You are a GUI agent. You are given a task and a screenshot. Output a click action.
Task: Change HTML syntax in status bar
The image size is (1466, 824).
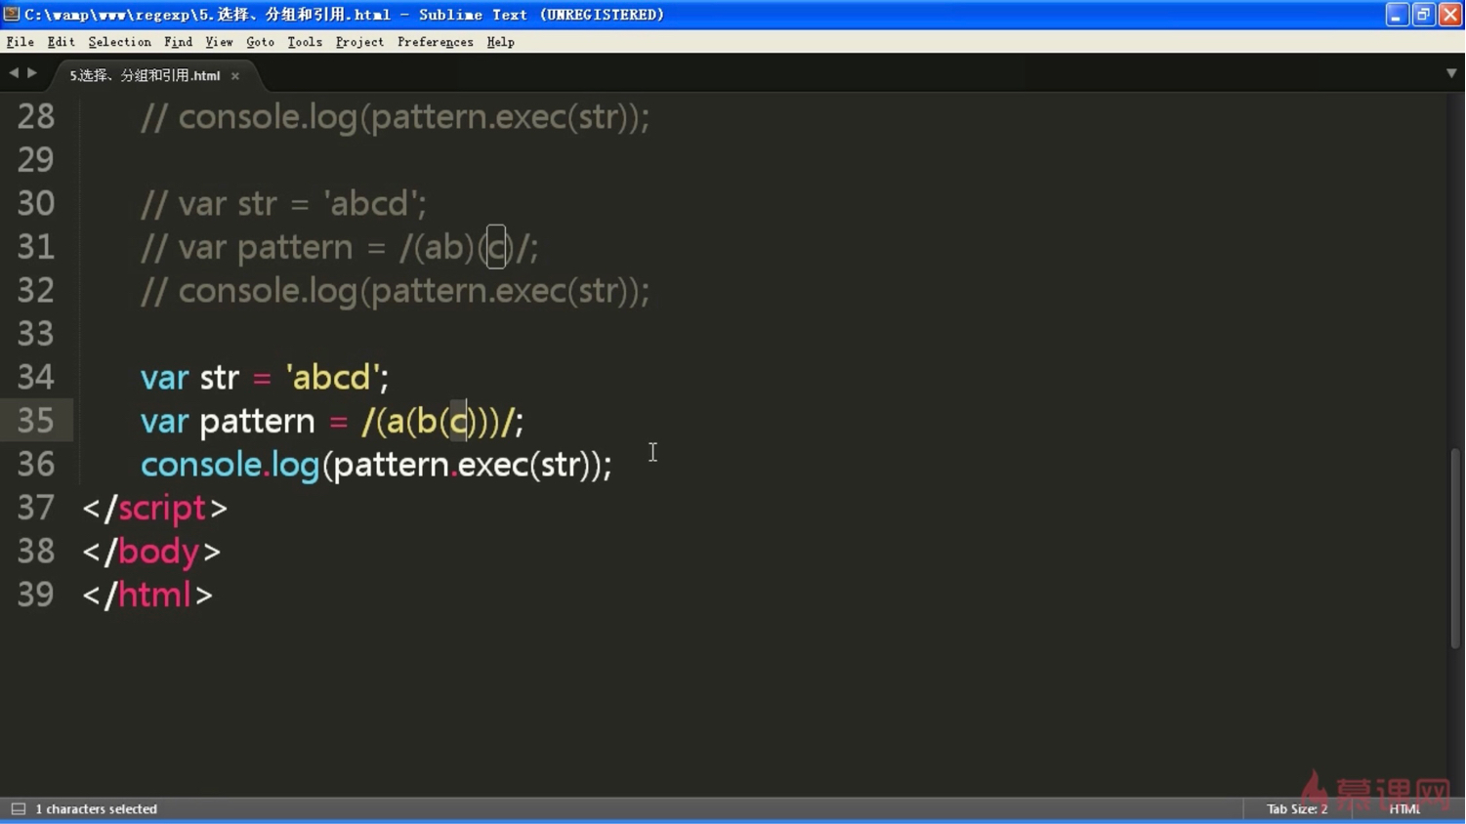click(1404, 808)
